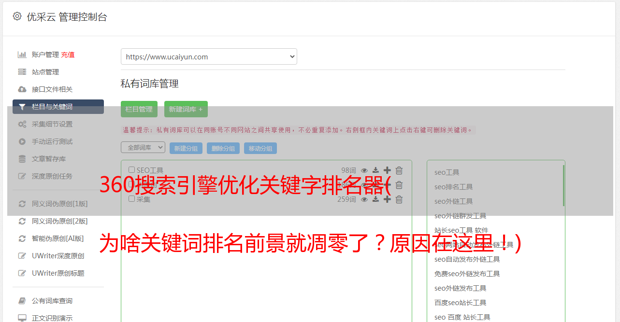The width and height of the screenshot is (620, 322).
Task: Open the 全部词库 group dropdown
Action: pyautogui.click(x=143, y=147)
